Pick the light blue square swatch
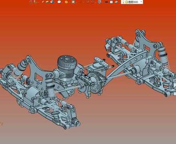This screenshot has height=144, width=176. [111, 2]
